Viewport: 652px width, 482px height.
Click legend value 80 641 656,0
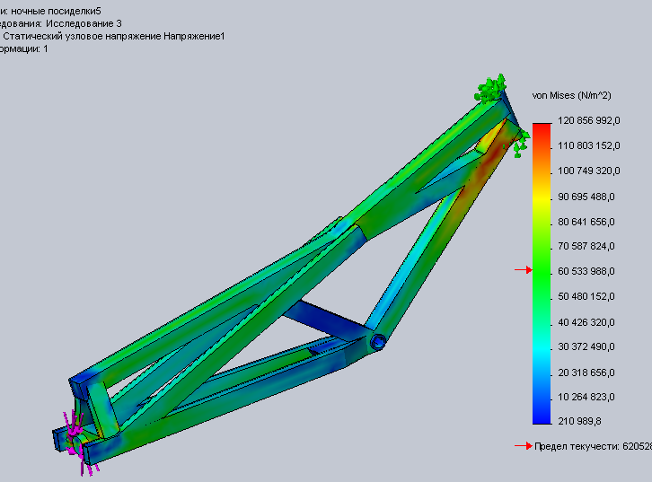(586, 222)
